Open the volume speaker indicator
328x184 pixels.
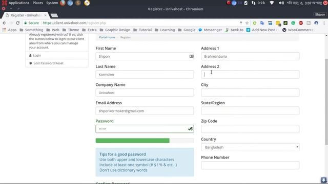tap(281, 3)
